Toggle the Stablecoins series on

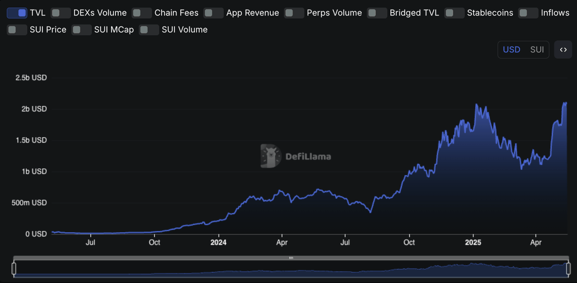454,13
